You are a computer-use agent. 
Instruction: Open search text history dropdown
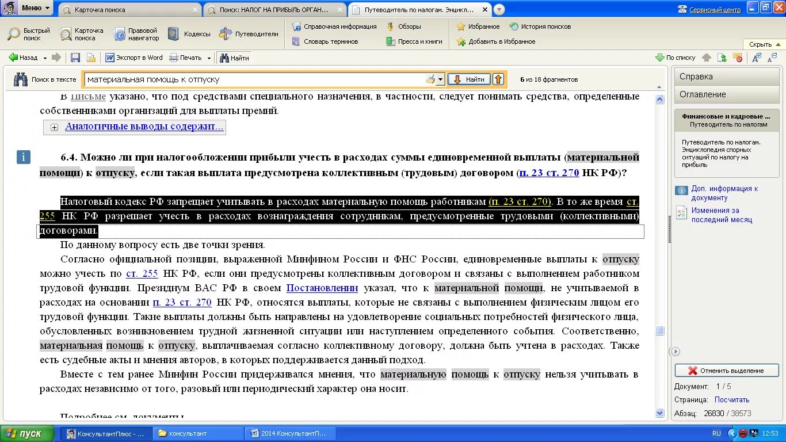[441, 79]
